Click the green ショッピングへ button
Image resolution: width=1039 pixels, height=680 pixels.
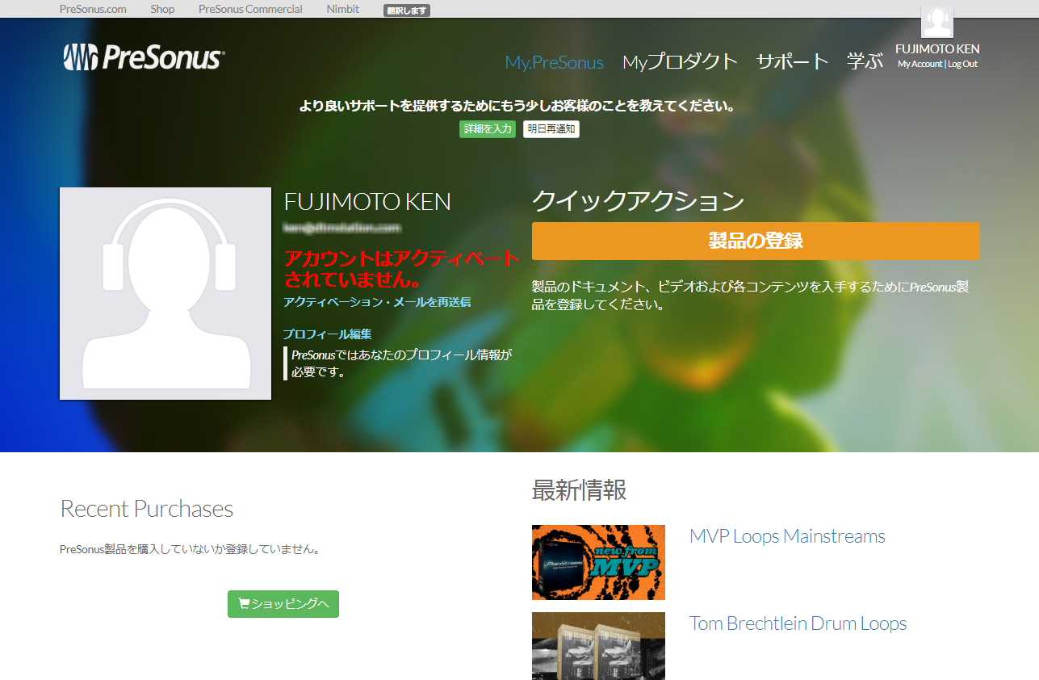coord(283,604)
